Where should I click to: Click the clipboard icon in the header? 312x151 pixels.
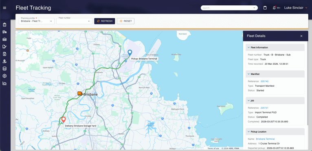265,8
